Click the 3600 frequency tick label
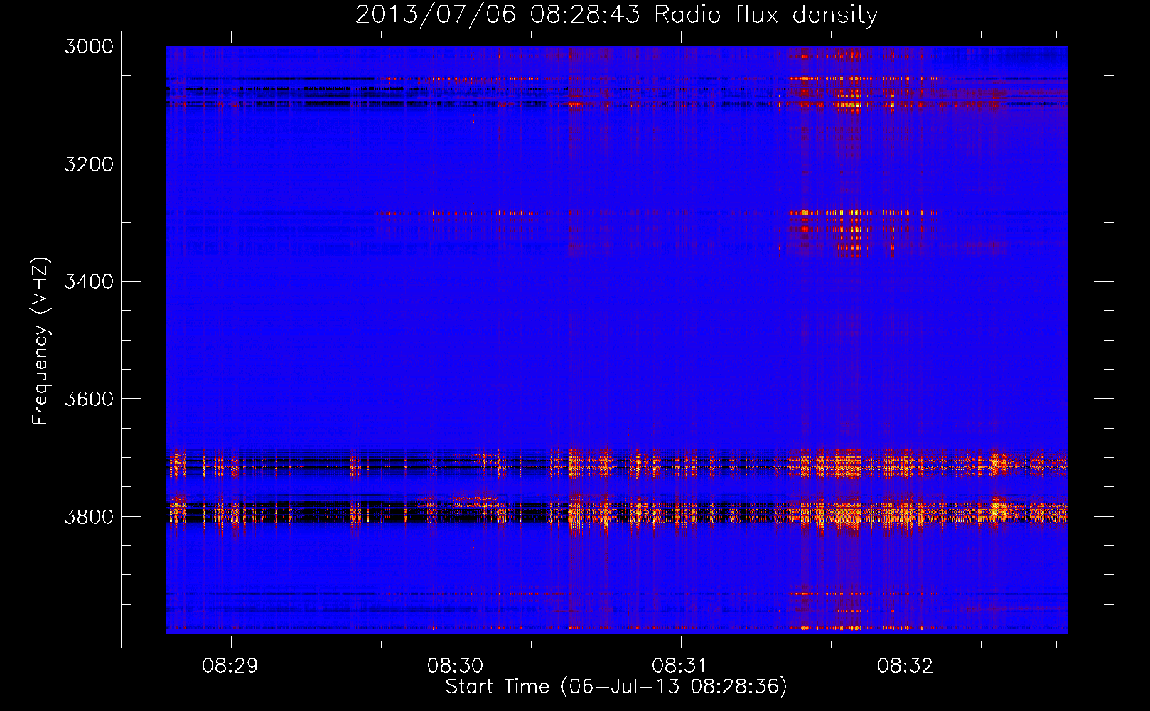1150x711 pixels. coord(89,399)
